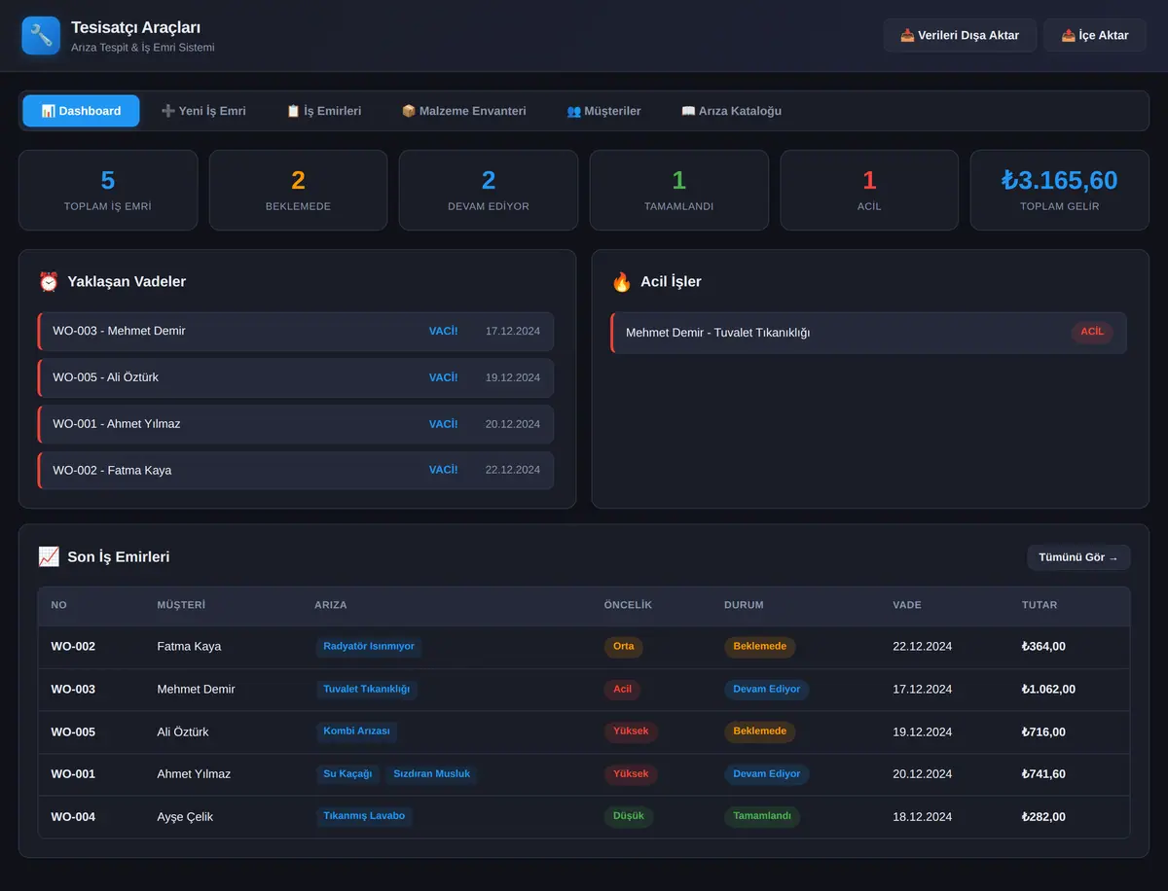The height and width of the screenshot is (891, 1168).
Task: Click the Kombi Arızası fault tag
Action: click(356, 731)
